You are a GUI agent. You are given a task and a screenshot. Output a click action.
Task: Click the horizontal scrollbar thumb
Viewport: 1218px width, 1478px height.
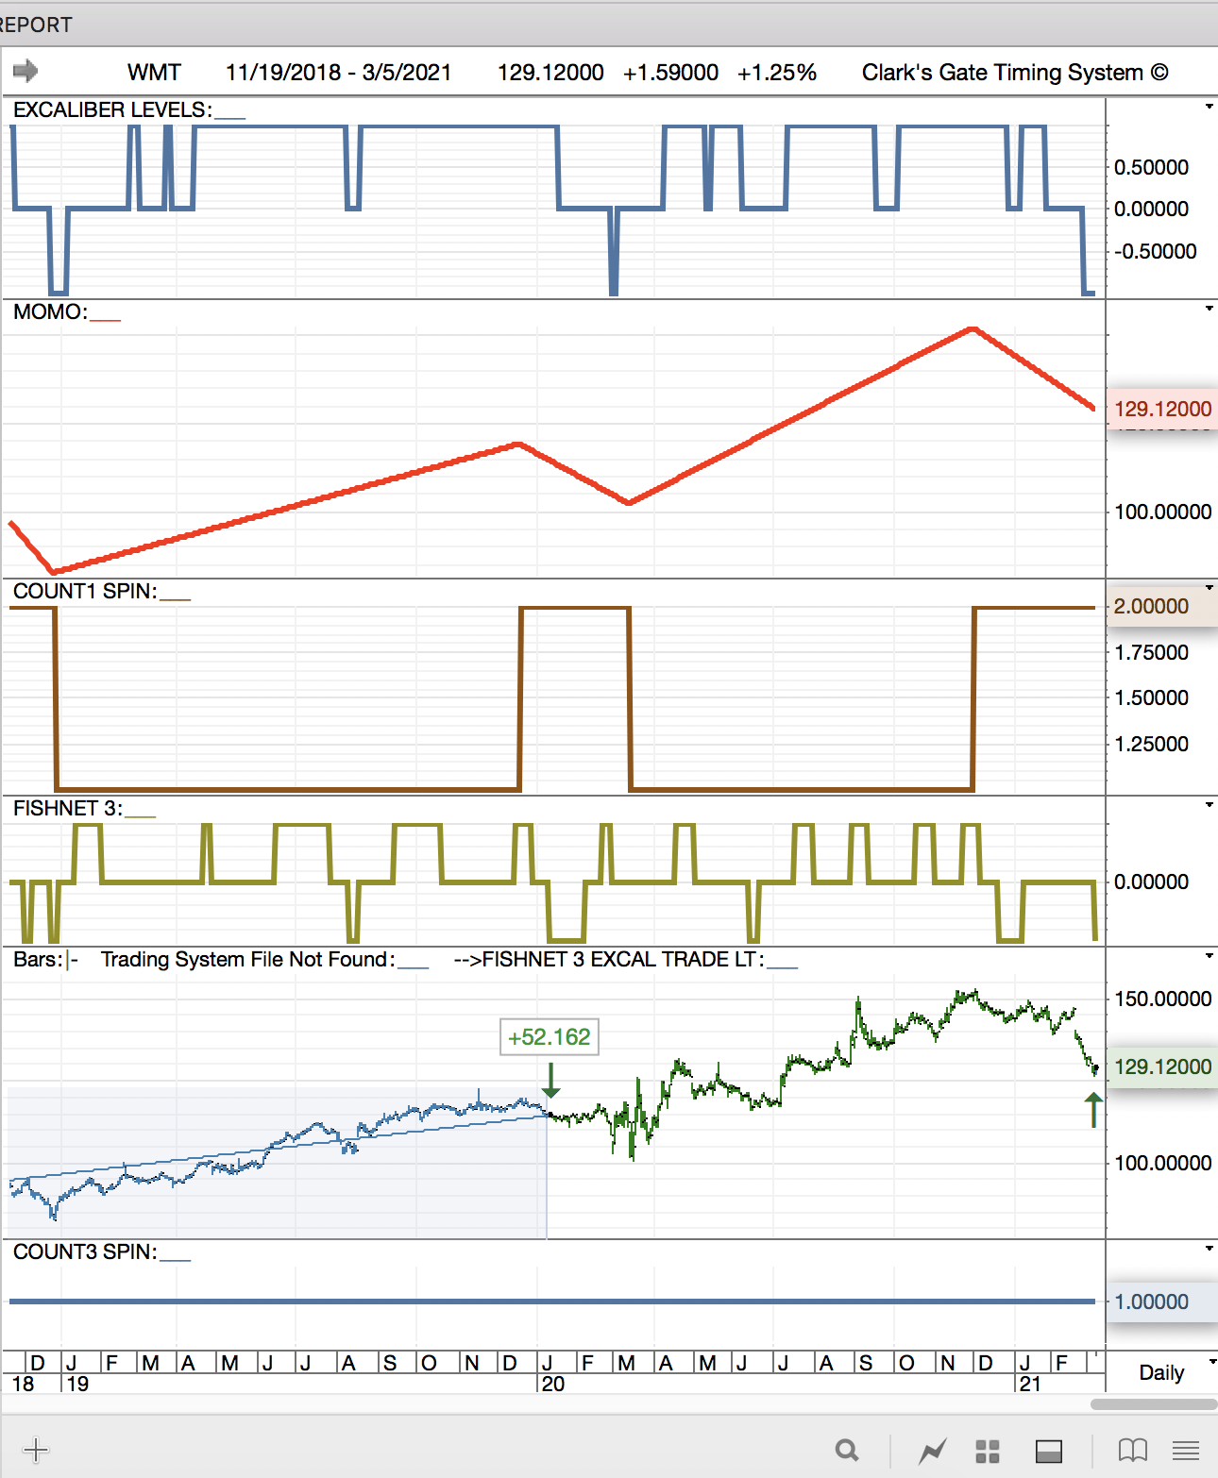pos(1154,1403)
